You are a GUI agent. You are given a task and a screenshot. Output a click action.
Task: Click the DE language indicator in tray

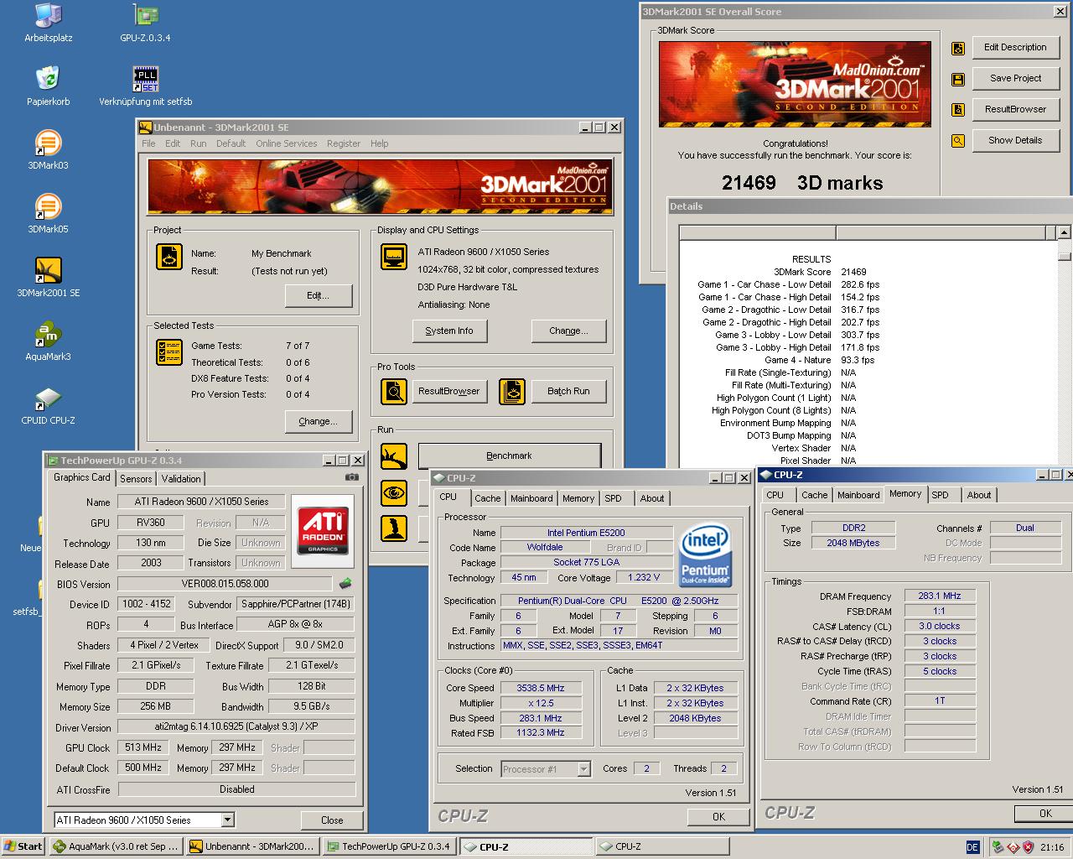point(972,847)
